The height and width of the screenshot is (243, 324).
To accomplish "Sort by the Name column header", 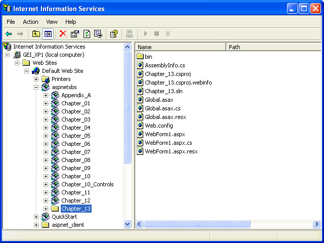I will pos(180,47).
